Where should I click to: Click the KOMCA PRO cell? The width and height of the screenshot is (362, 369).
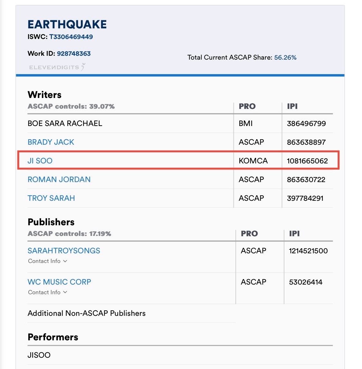click(x=253, y=161)
